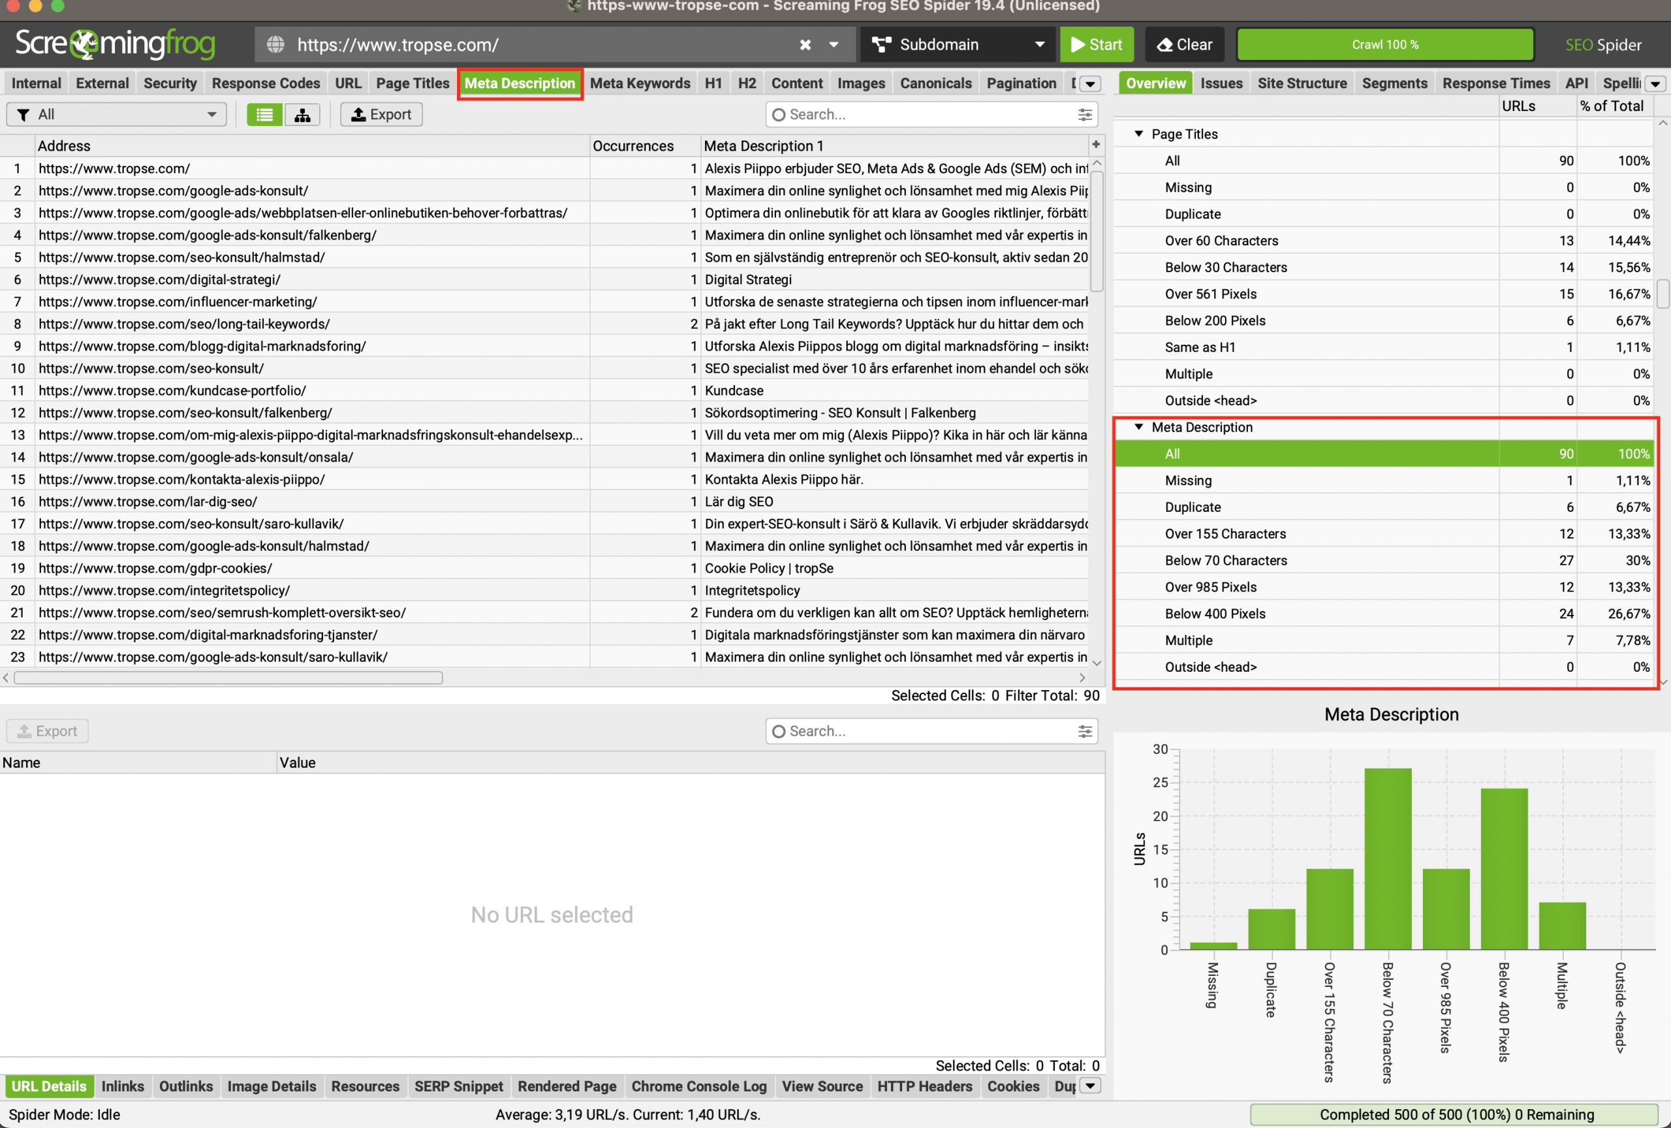The image size is (1671, 1128).
Task: Clear the crawl data
Action: click(x=1184, y=44)
